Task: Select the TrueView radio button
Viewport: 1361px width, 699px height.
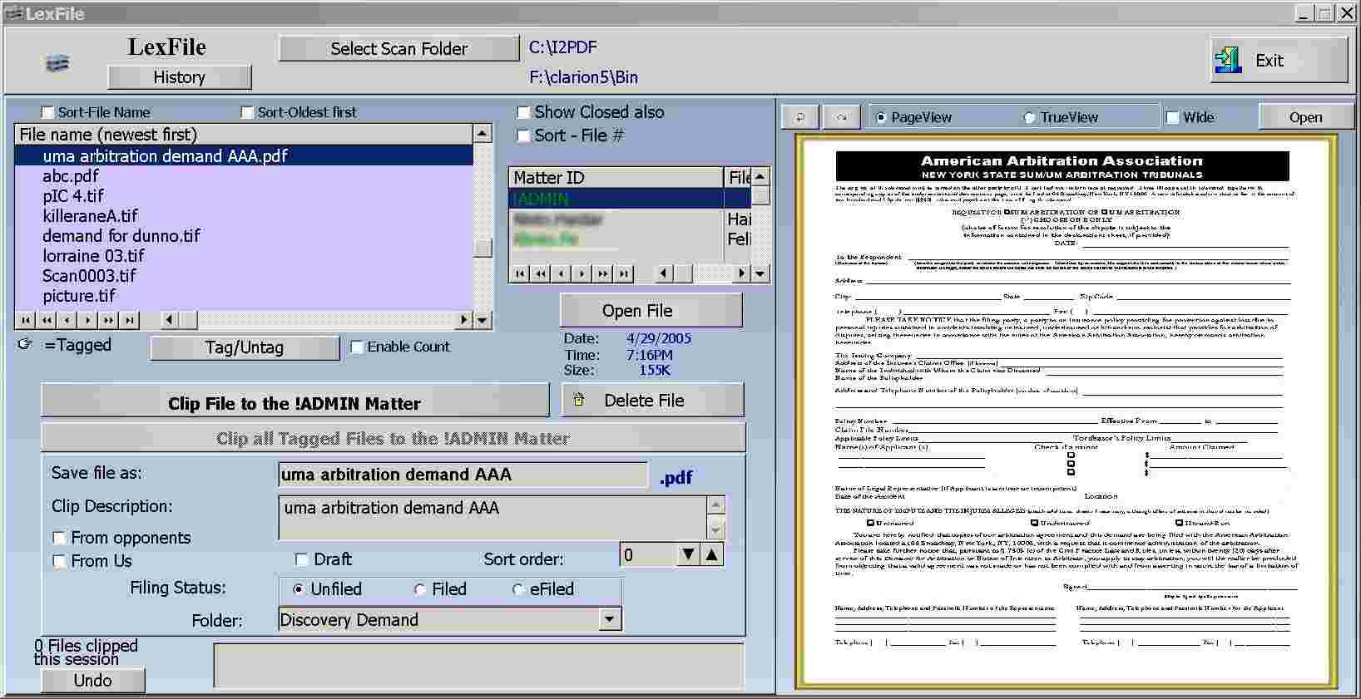Action: (1029, 118)
